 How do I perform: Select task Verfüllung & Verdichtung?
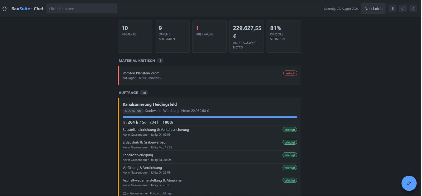click(210, 170)
